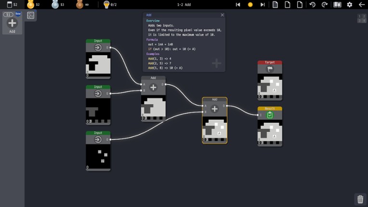Image resolution: width=368 pixels, height=207 pixels.
Task: Delete using the trash can icon
Action: [360, 199]
